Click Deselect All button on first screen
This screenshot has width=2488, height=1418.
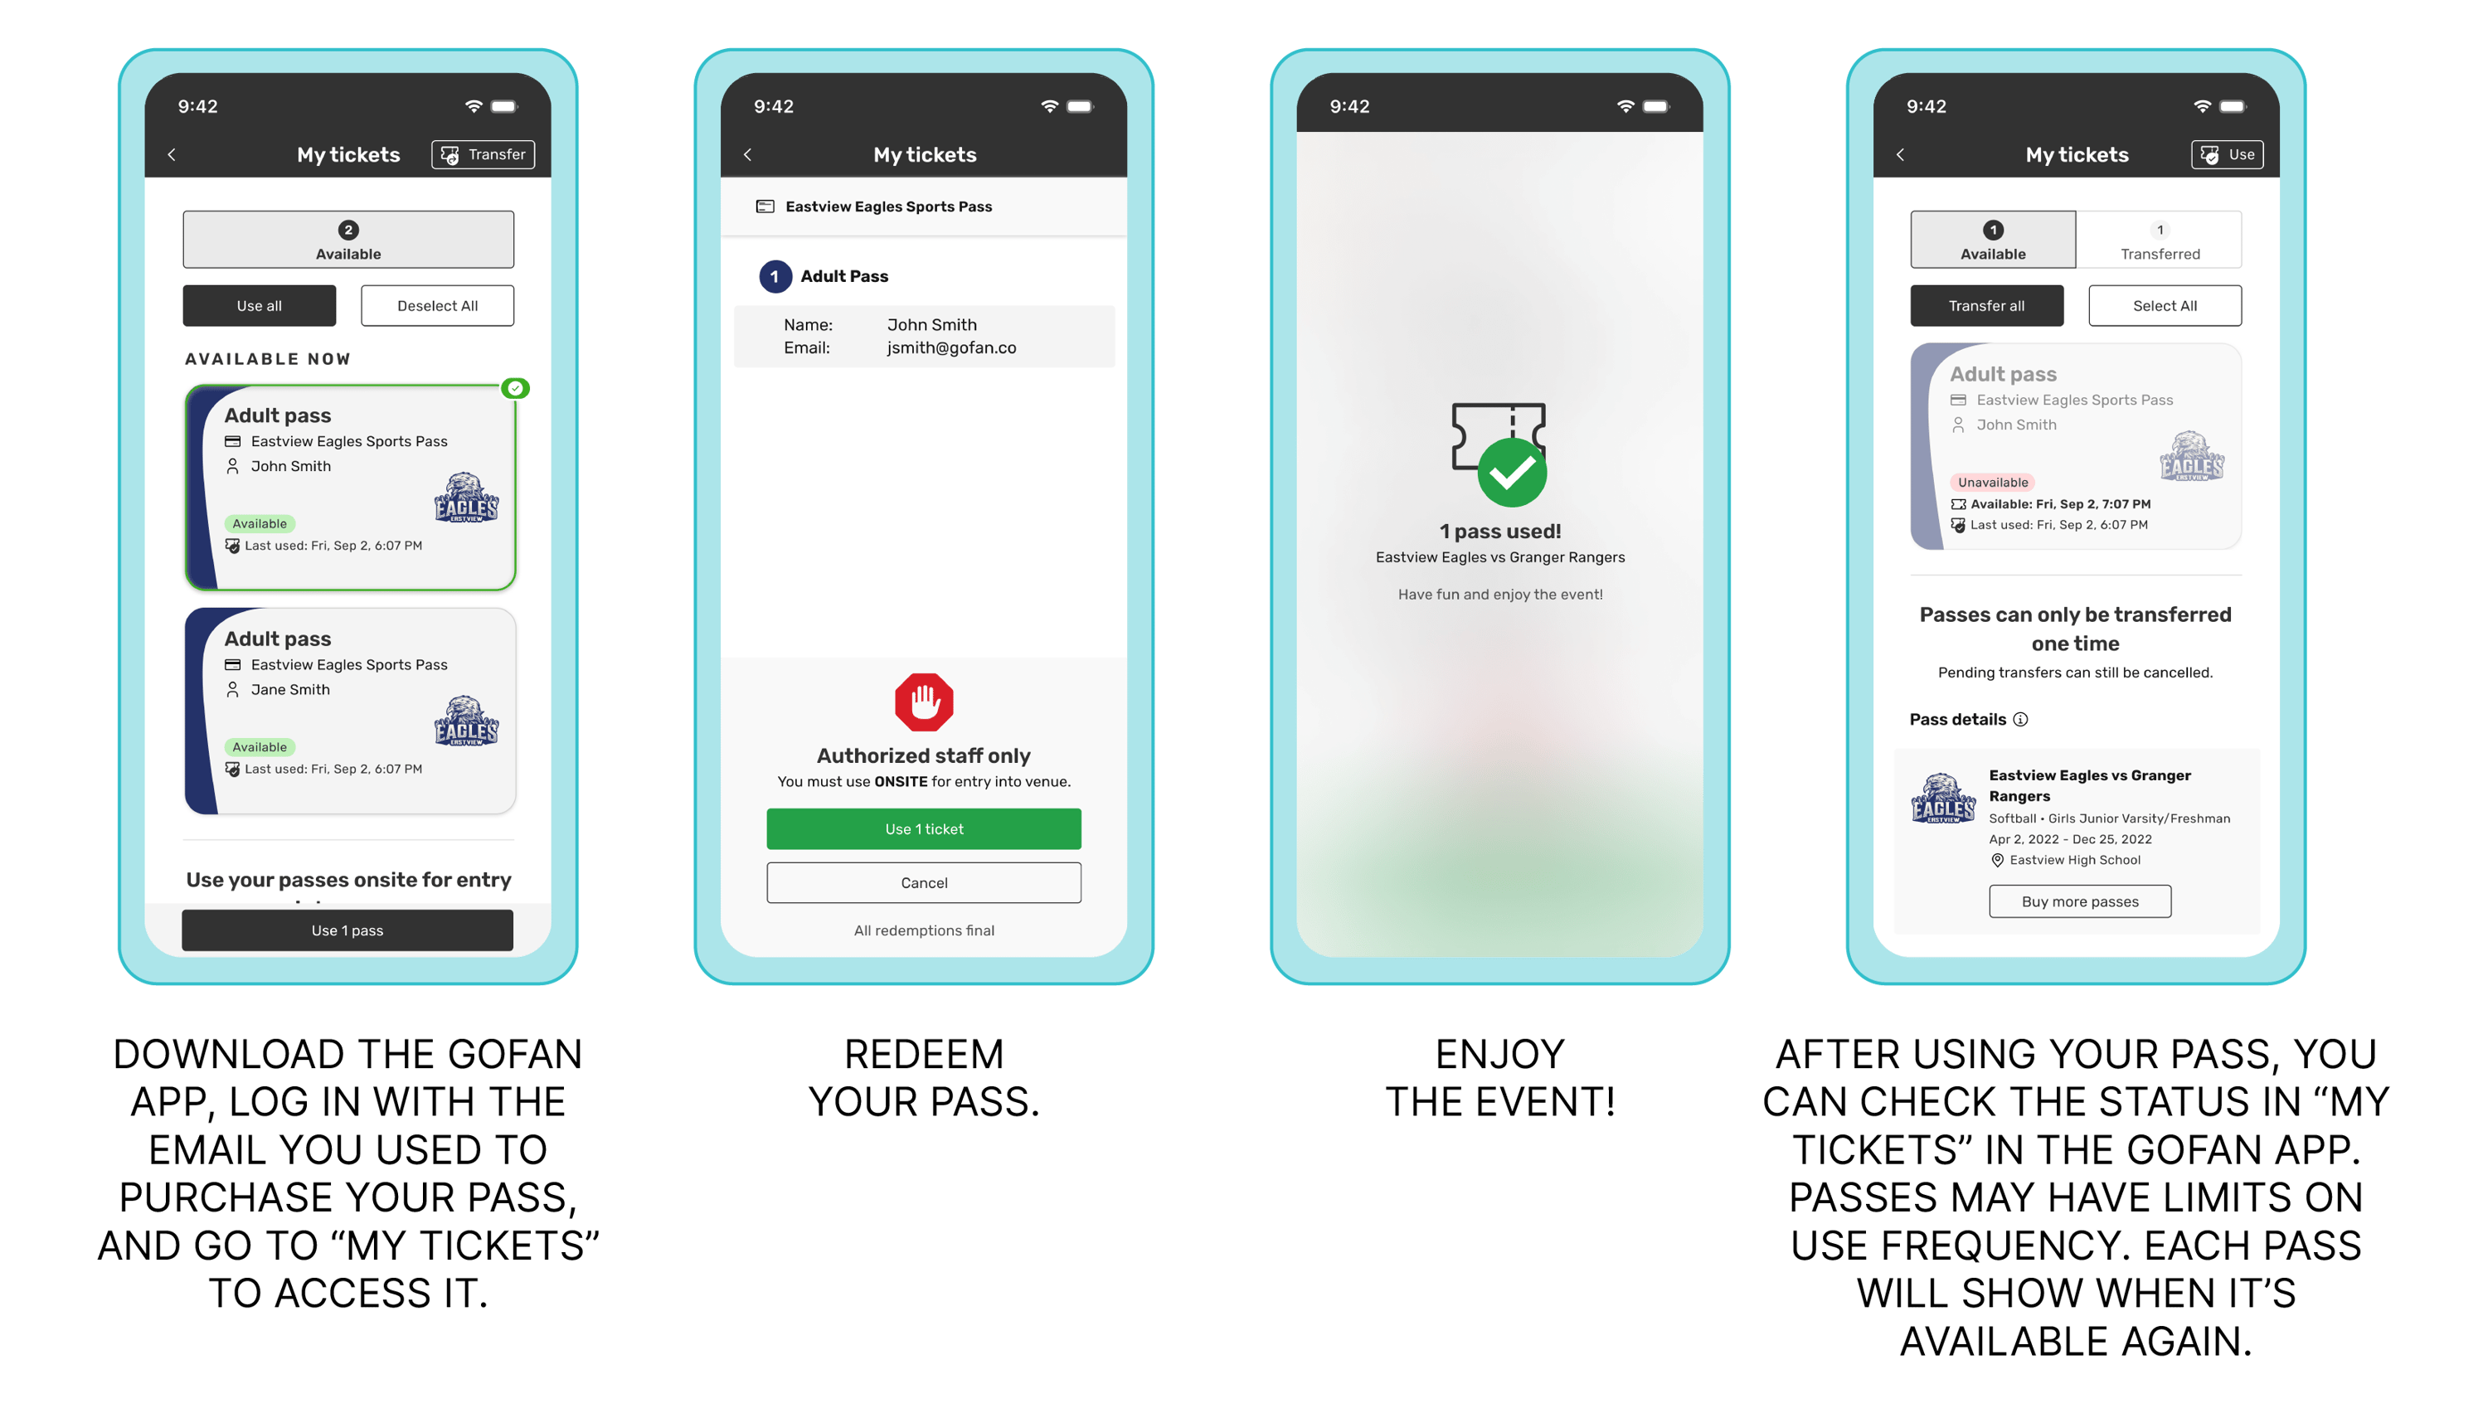[437, 306]
